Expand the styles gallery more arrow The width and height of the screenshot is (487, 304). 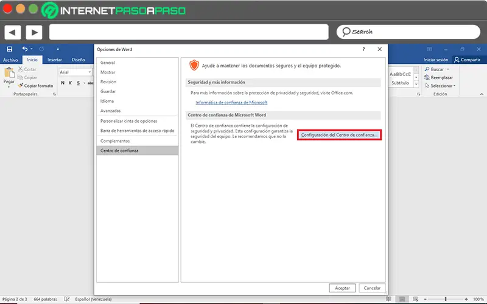pyautogui.click(x=416, y=84)
